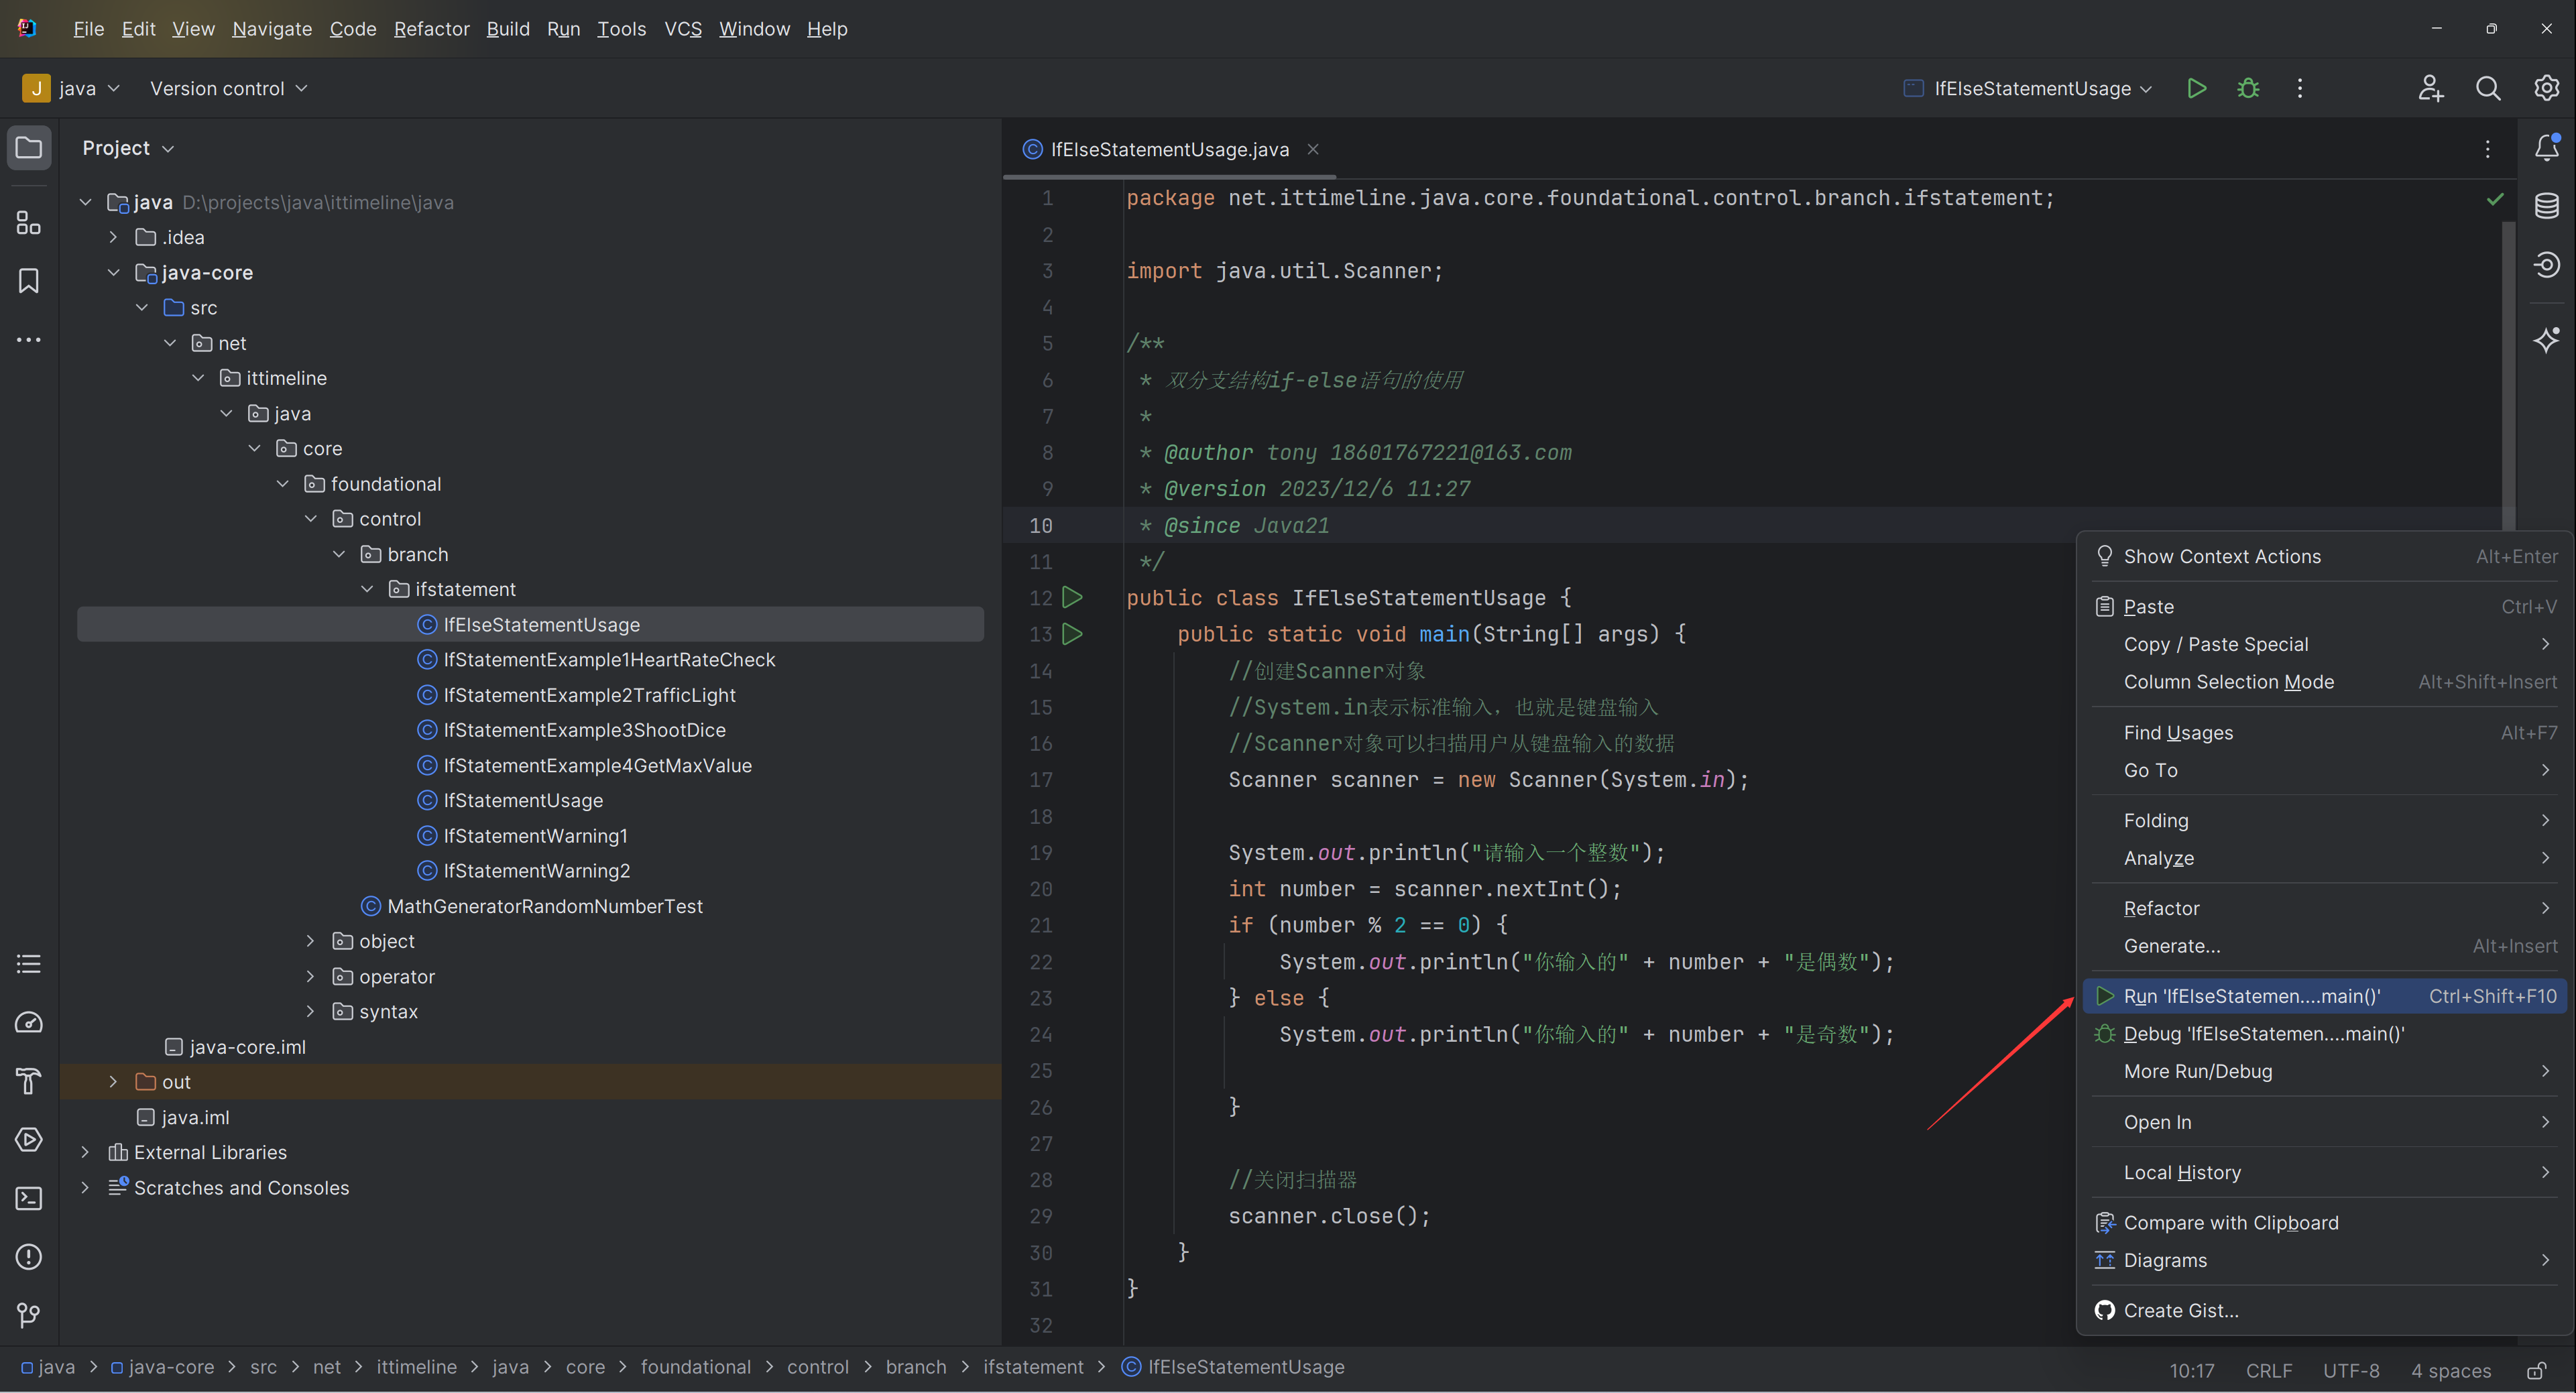Image resolution: width=2576 pixels, height=1393 pixels.
Task: Open the Project view dropdown
Action: click(x=128, y=148)
